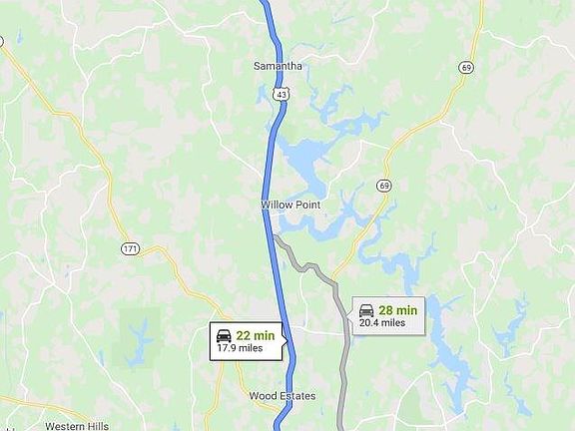
Task: Click the car icon in 22 min box
Action: (224, 335)
